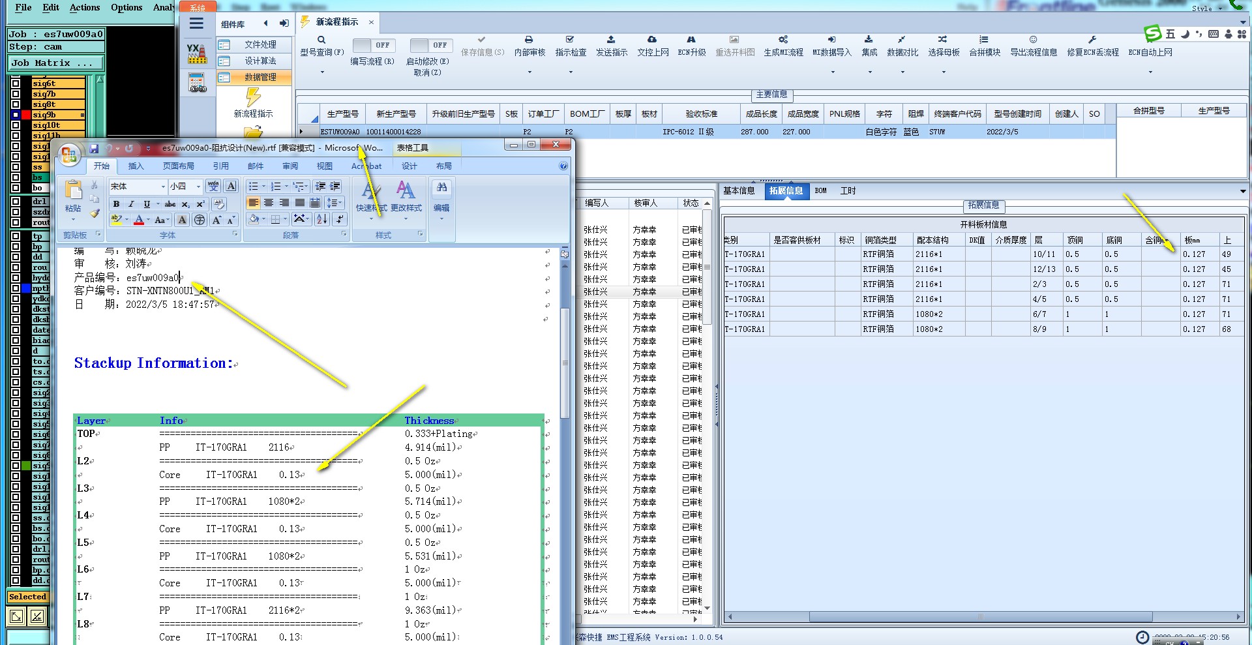Click the 文件处理 component library button
Viewport: 1252px width, 645px height.
click(254, 44)
